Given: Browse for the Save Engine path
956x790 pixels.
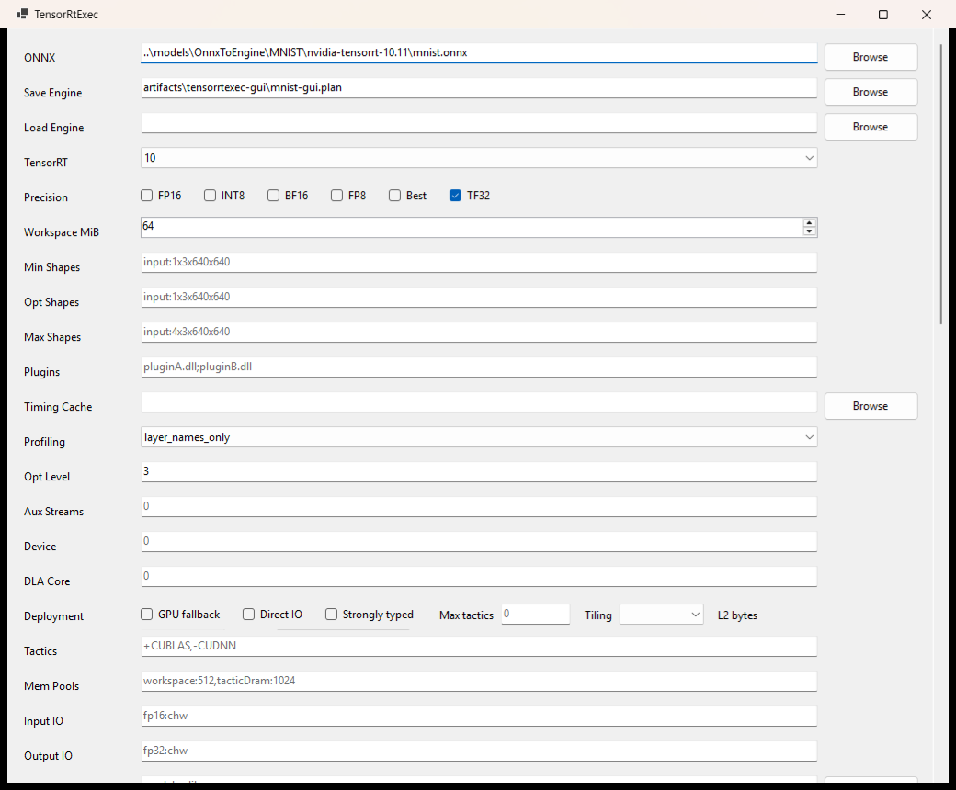Looking at the screenshot, I should point(871,92).
